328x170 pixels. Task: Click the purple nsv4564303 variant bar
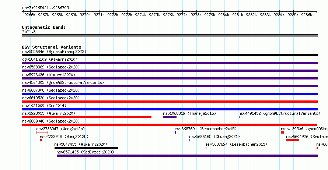(x=170, y=86)
